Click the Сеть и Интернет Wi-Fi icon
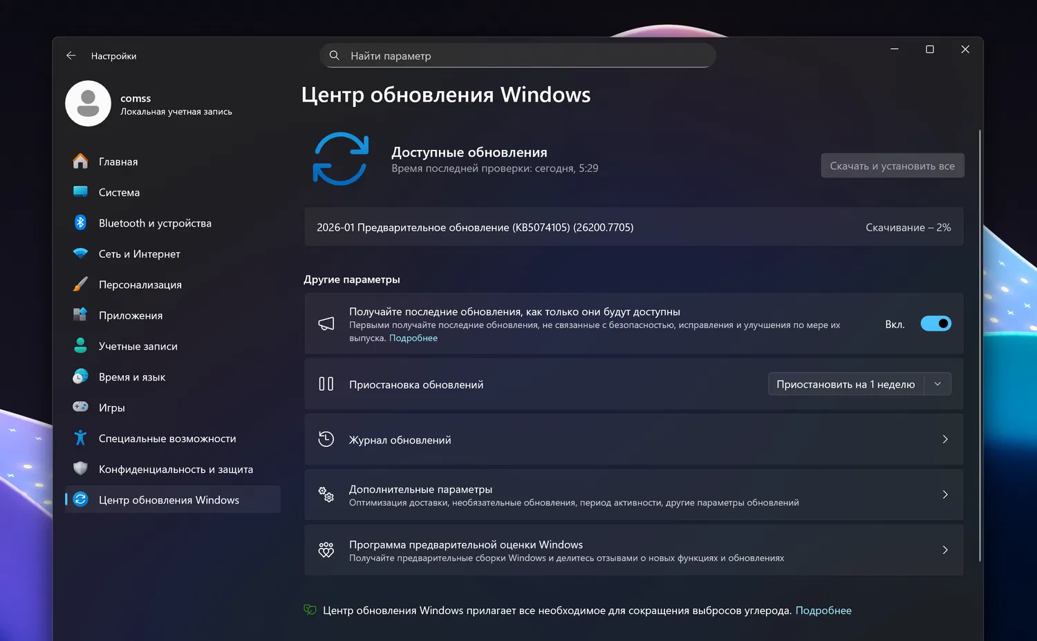The image size is (1037, 641). pos(80,253)
